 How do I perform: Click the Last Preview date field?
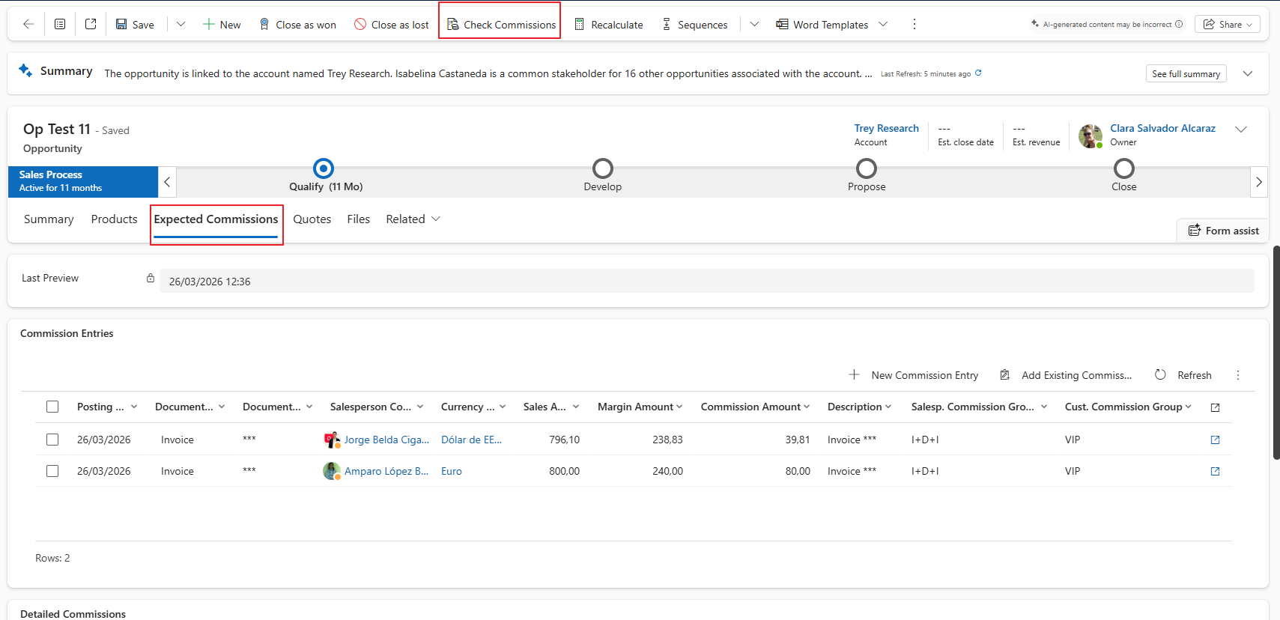(706, 281)
